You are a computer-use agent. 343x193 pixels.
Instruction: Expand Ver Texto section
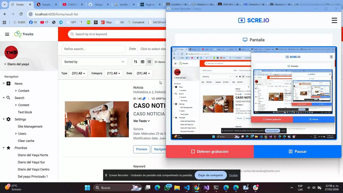tap(141, 121)
